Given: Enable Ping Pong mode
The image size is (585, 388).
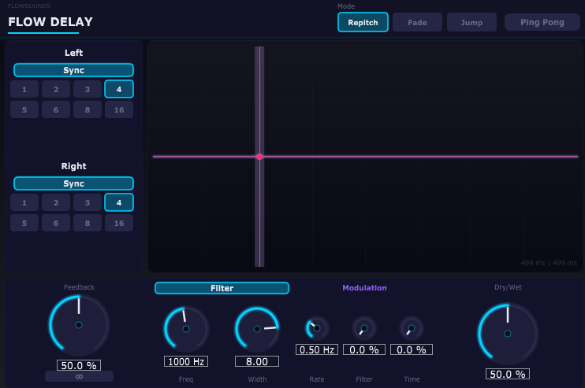Looking at the screenshot, I should (542, 22).
